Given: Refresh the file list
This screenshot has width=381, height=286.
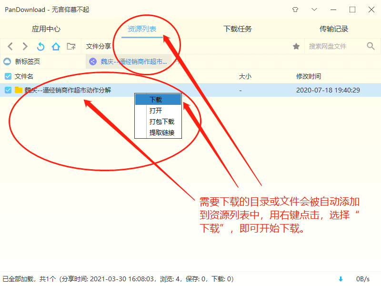Looking at the screenshot, I should pos(40,46).
